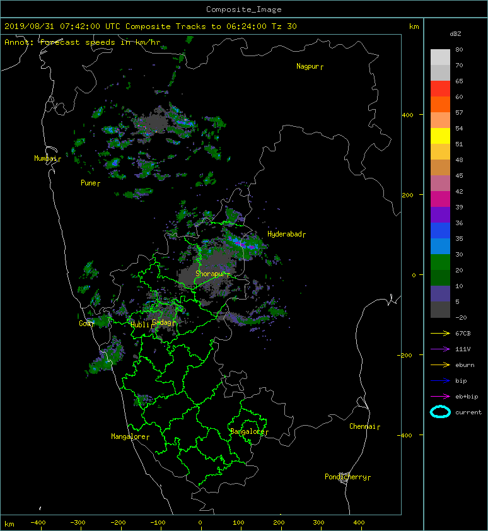
Task: Click the yellow 67CB arrow legend icon
Action: coord(440,334)
